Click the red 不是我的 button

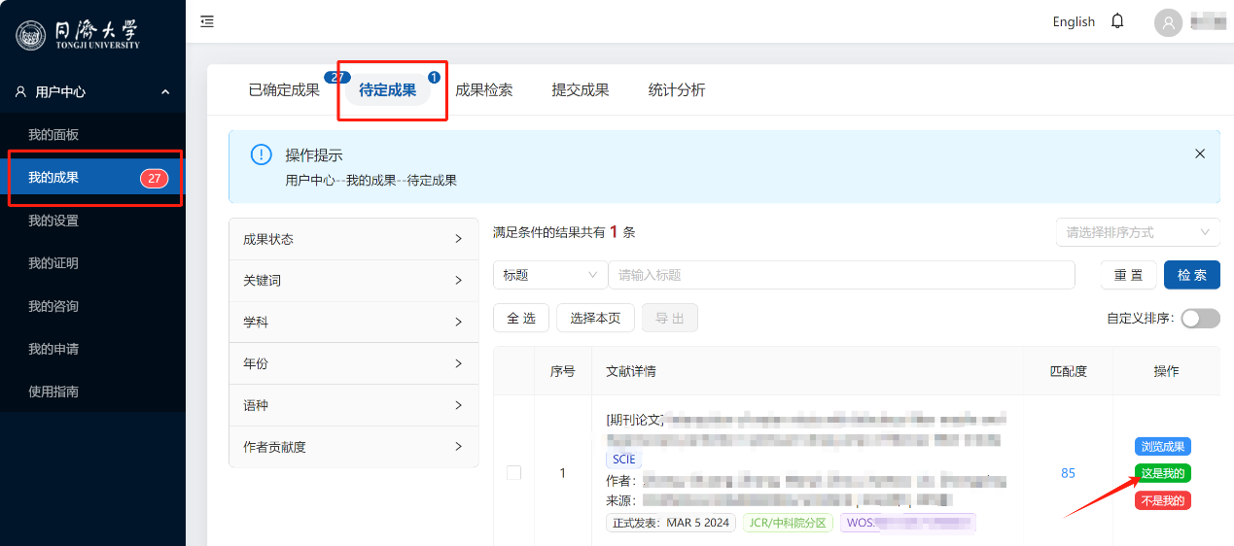[1163, 500]
